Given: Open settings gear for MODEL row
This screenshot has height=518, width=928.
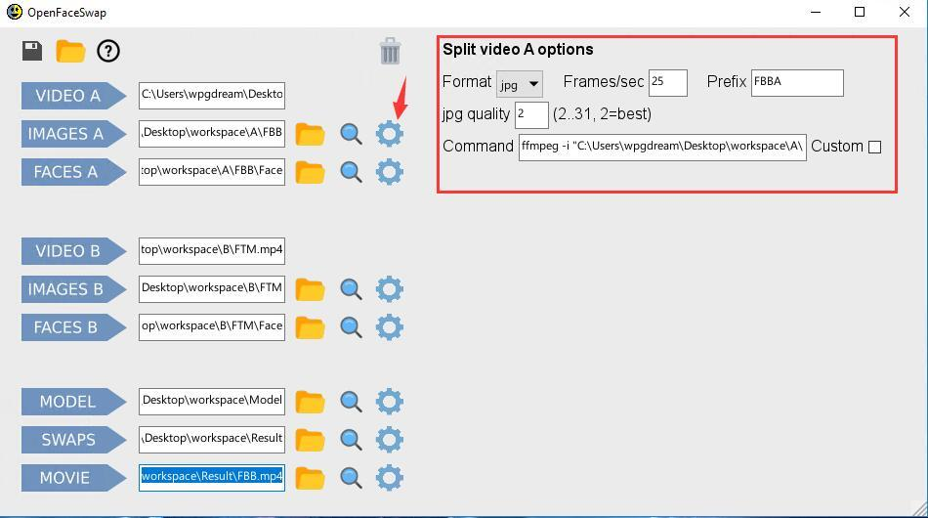Looking at the screenshot, I should click(x=390, y=402).
